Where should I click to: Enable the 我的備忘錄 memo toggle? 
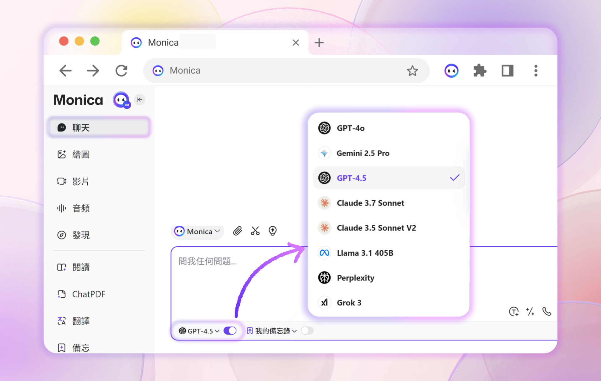(x=307, y=331)
